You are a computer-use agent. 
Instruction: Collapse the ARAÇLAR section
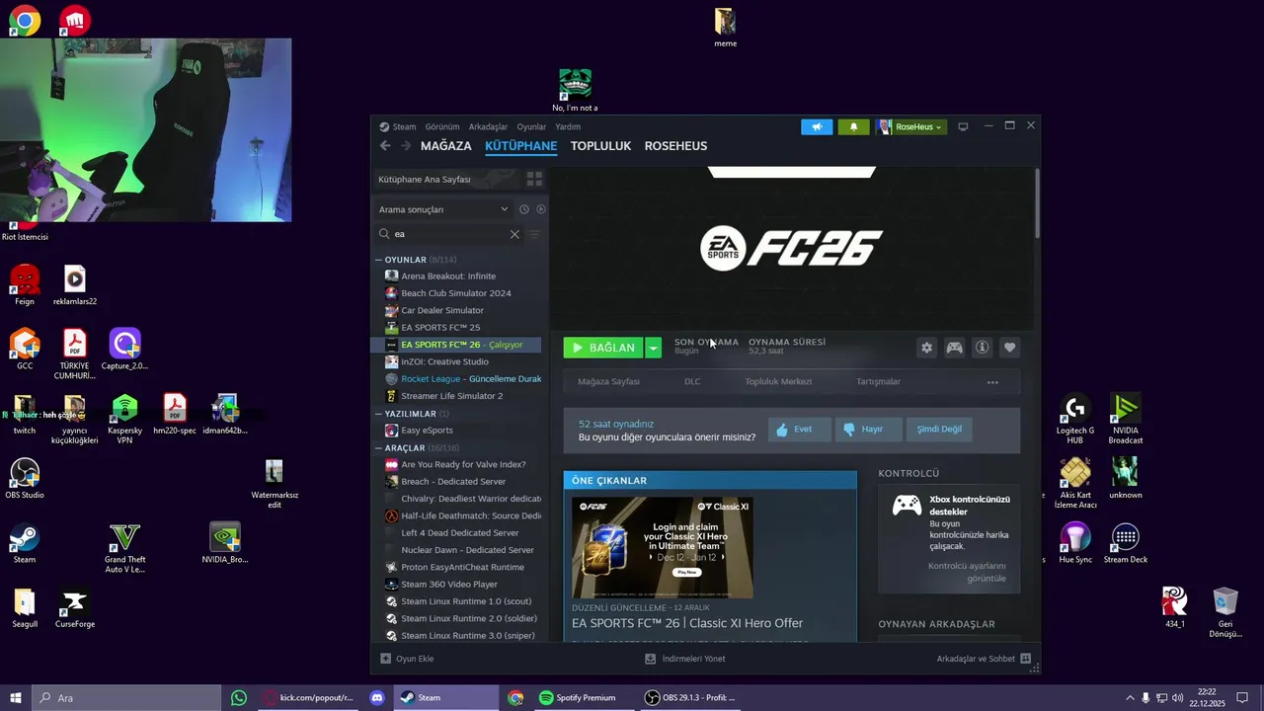pyautogui.click(x=378, y=448)
